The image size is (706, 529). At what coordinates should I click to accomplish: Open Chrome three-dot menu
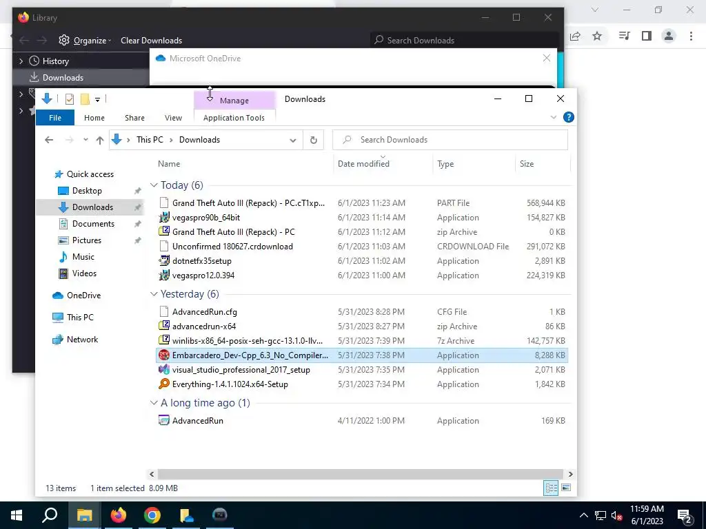tap(691, 36)
